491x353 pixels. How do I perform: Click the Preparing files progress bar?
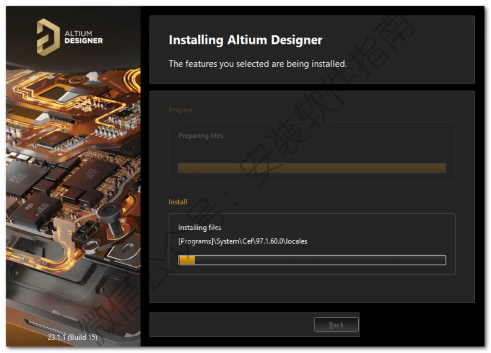coord(312,168)
